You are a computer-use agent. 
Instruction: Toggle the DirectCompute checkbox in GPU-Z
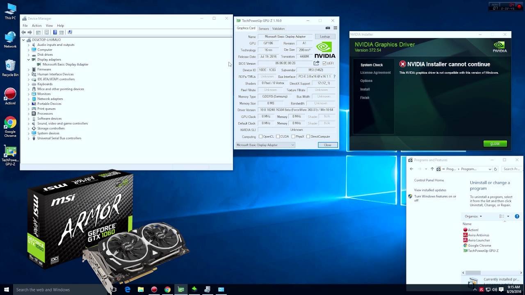[308, 136]
